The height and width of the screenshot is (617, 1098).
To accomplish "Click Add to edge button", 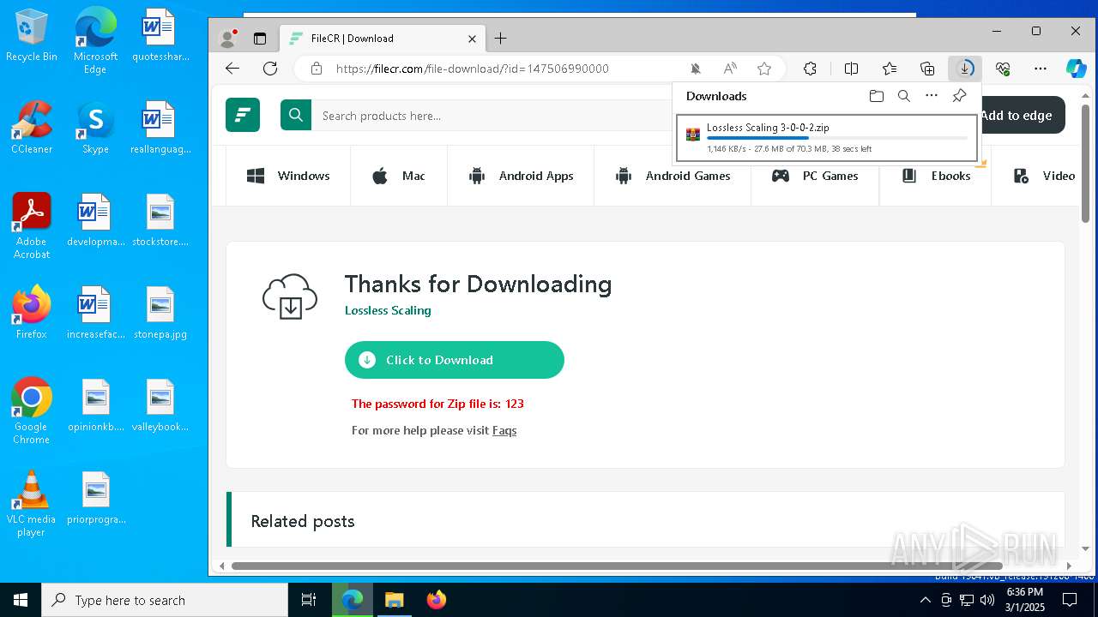I will [x=1022, y=116].
